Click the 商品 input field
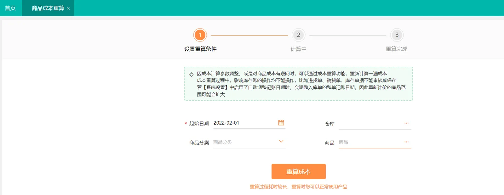Screen dimensions: 504x195 point(375,142)
